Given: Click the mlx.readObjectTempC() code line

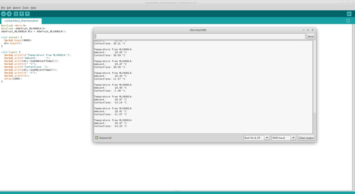Looking at the screenshot, I should click(x=31, y=70).
